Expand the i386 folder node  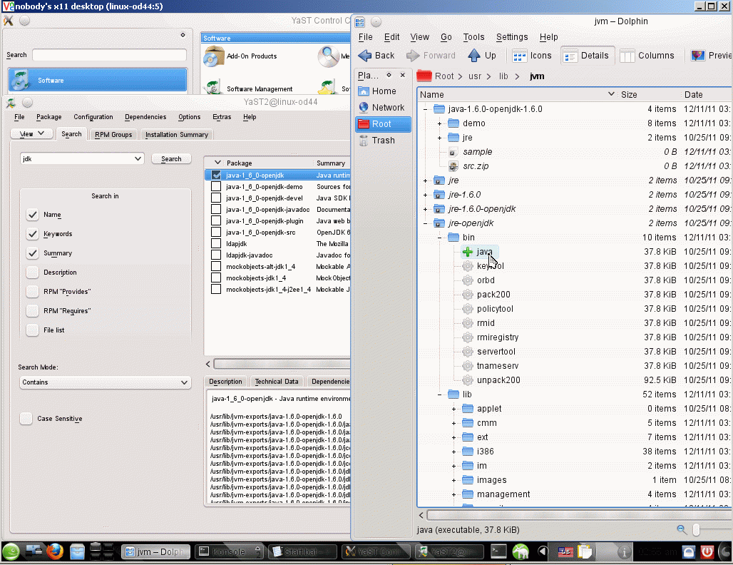click(x=454, y=452)
